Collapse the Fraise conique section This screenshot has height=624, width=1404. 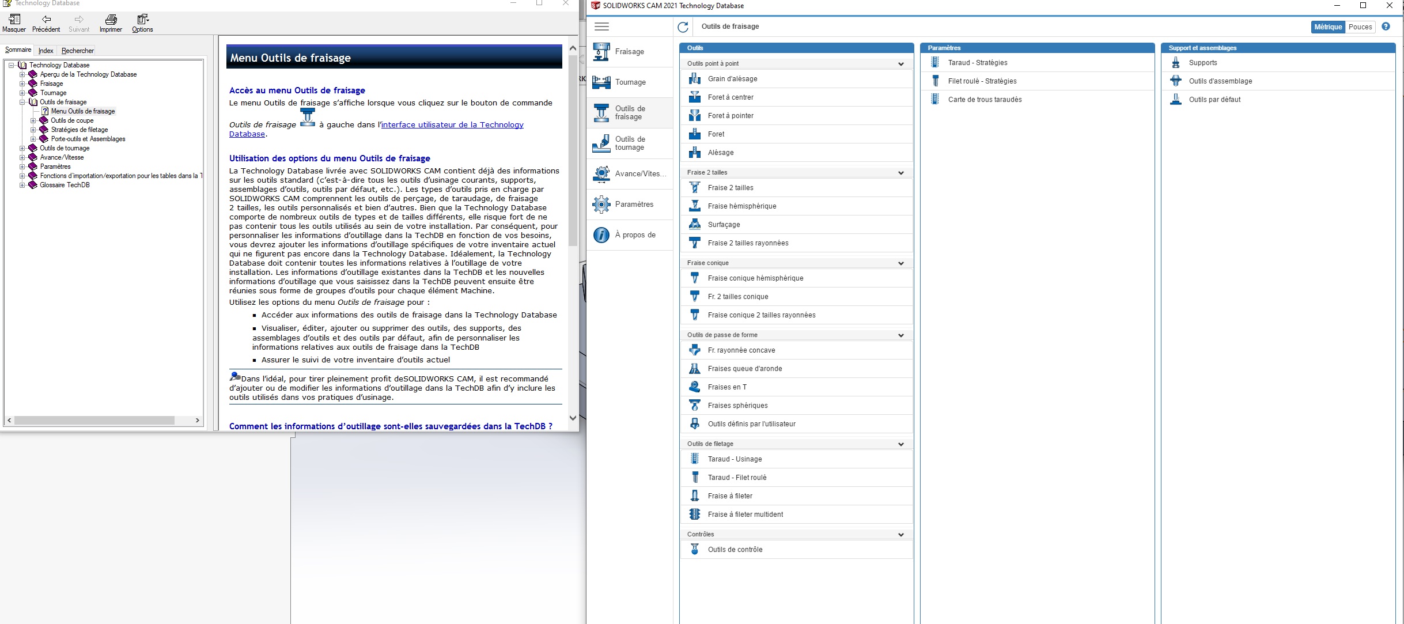click(x=901, y=263)
